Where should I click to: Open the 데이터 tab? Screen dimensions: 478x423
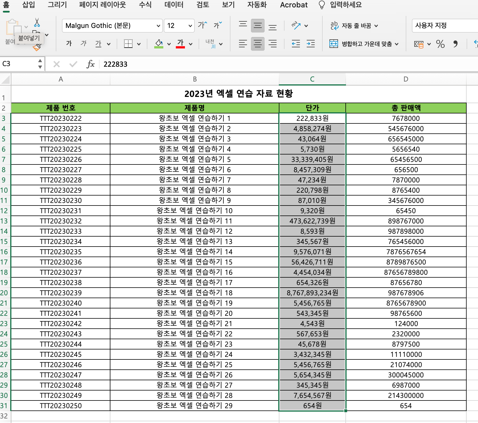click(x=174, y=5)
